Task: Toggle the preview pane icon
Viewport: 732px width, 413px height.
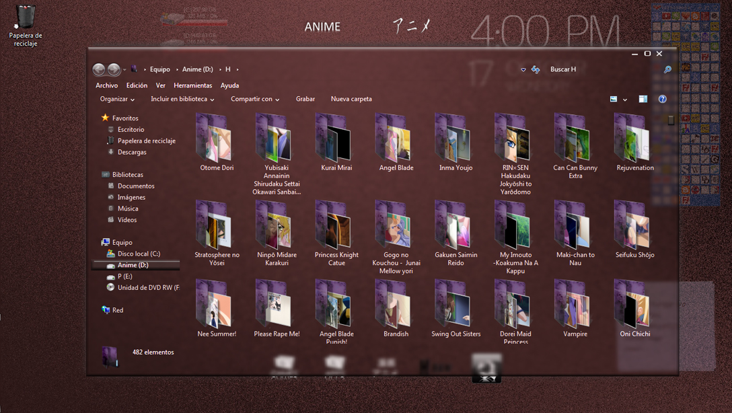Action: [643, 99]
